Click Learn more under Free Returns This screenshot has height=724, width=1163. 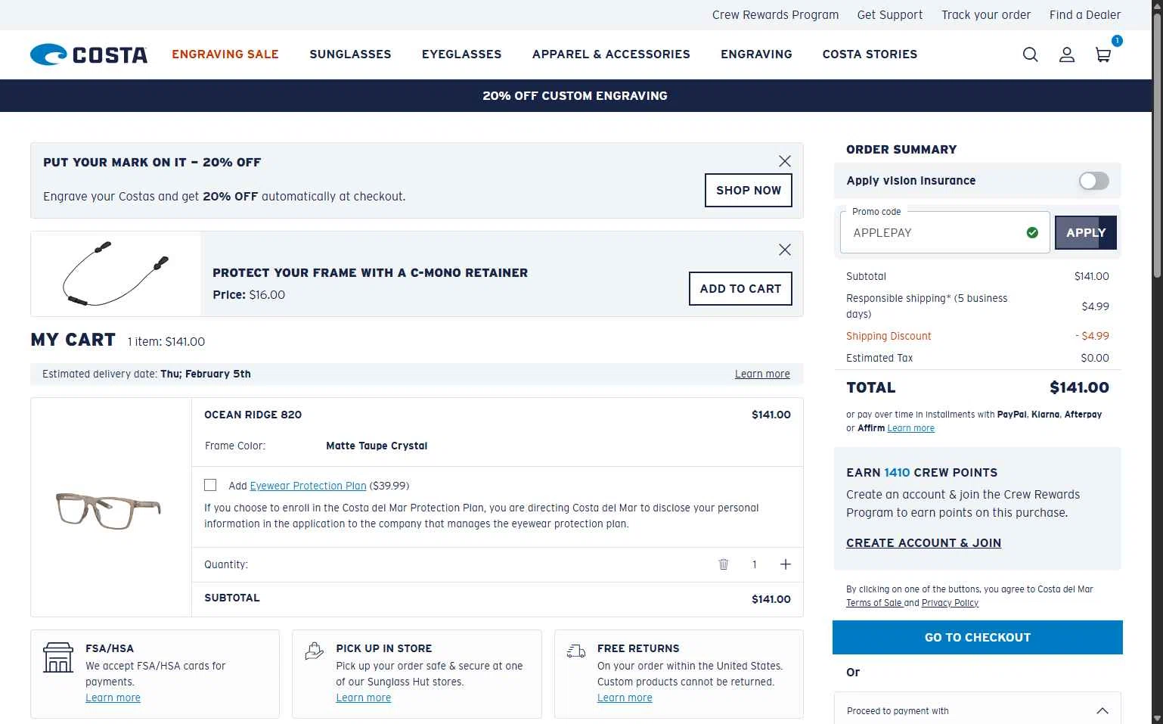point(625,698)
